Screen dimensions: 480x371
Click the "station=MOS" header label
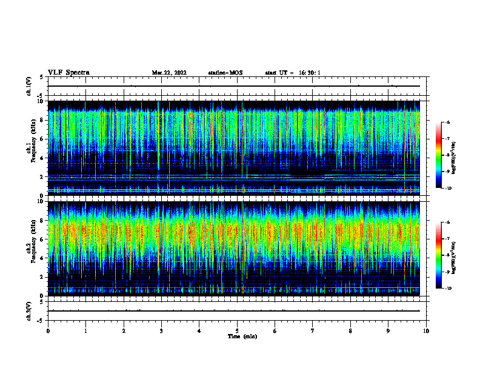(x=225, y=73)
